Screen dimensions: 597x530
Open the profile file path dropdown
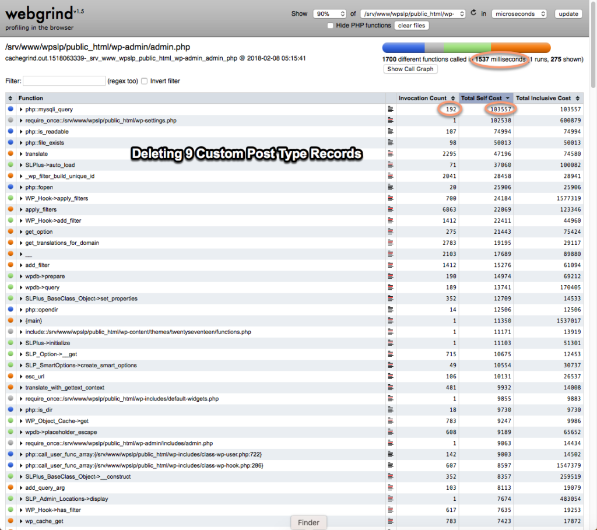[413, 14]
